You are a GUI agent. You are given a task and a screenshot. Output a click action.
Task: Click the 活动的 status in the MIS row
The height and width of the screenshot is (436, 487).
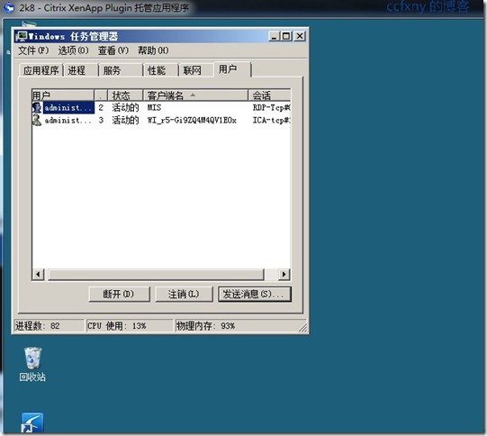(125, 107)
